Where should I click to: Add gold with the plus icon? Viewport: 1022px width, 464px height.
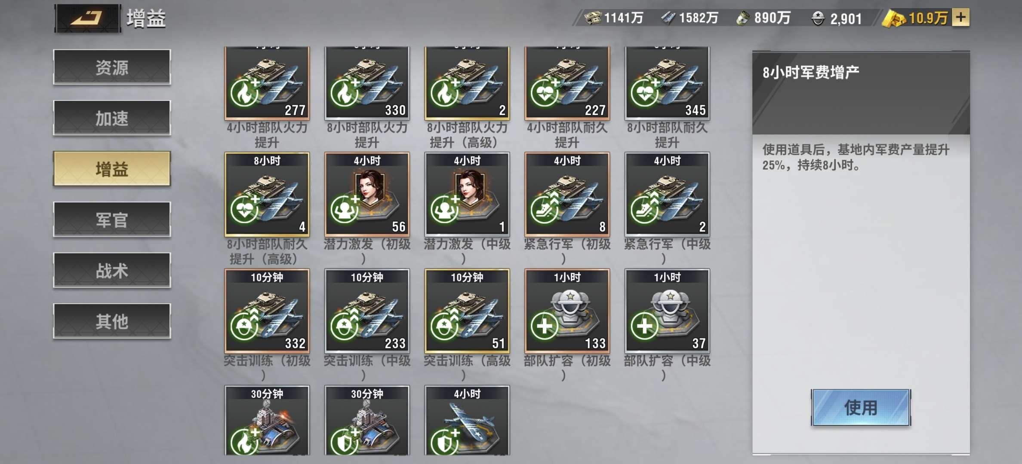[x=960, y=18]
